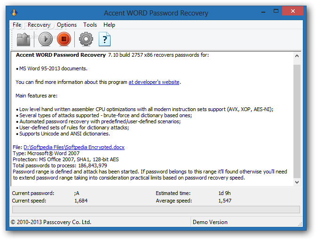Image resolution: width=316 pixels, height=240 pixels.
Task: Click the app icon in the title bar
Action: 14,13
